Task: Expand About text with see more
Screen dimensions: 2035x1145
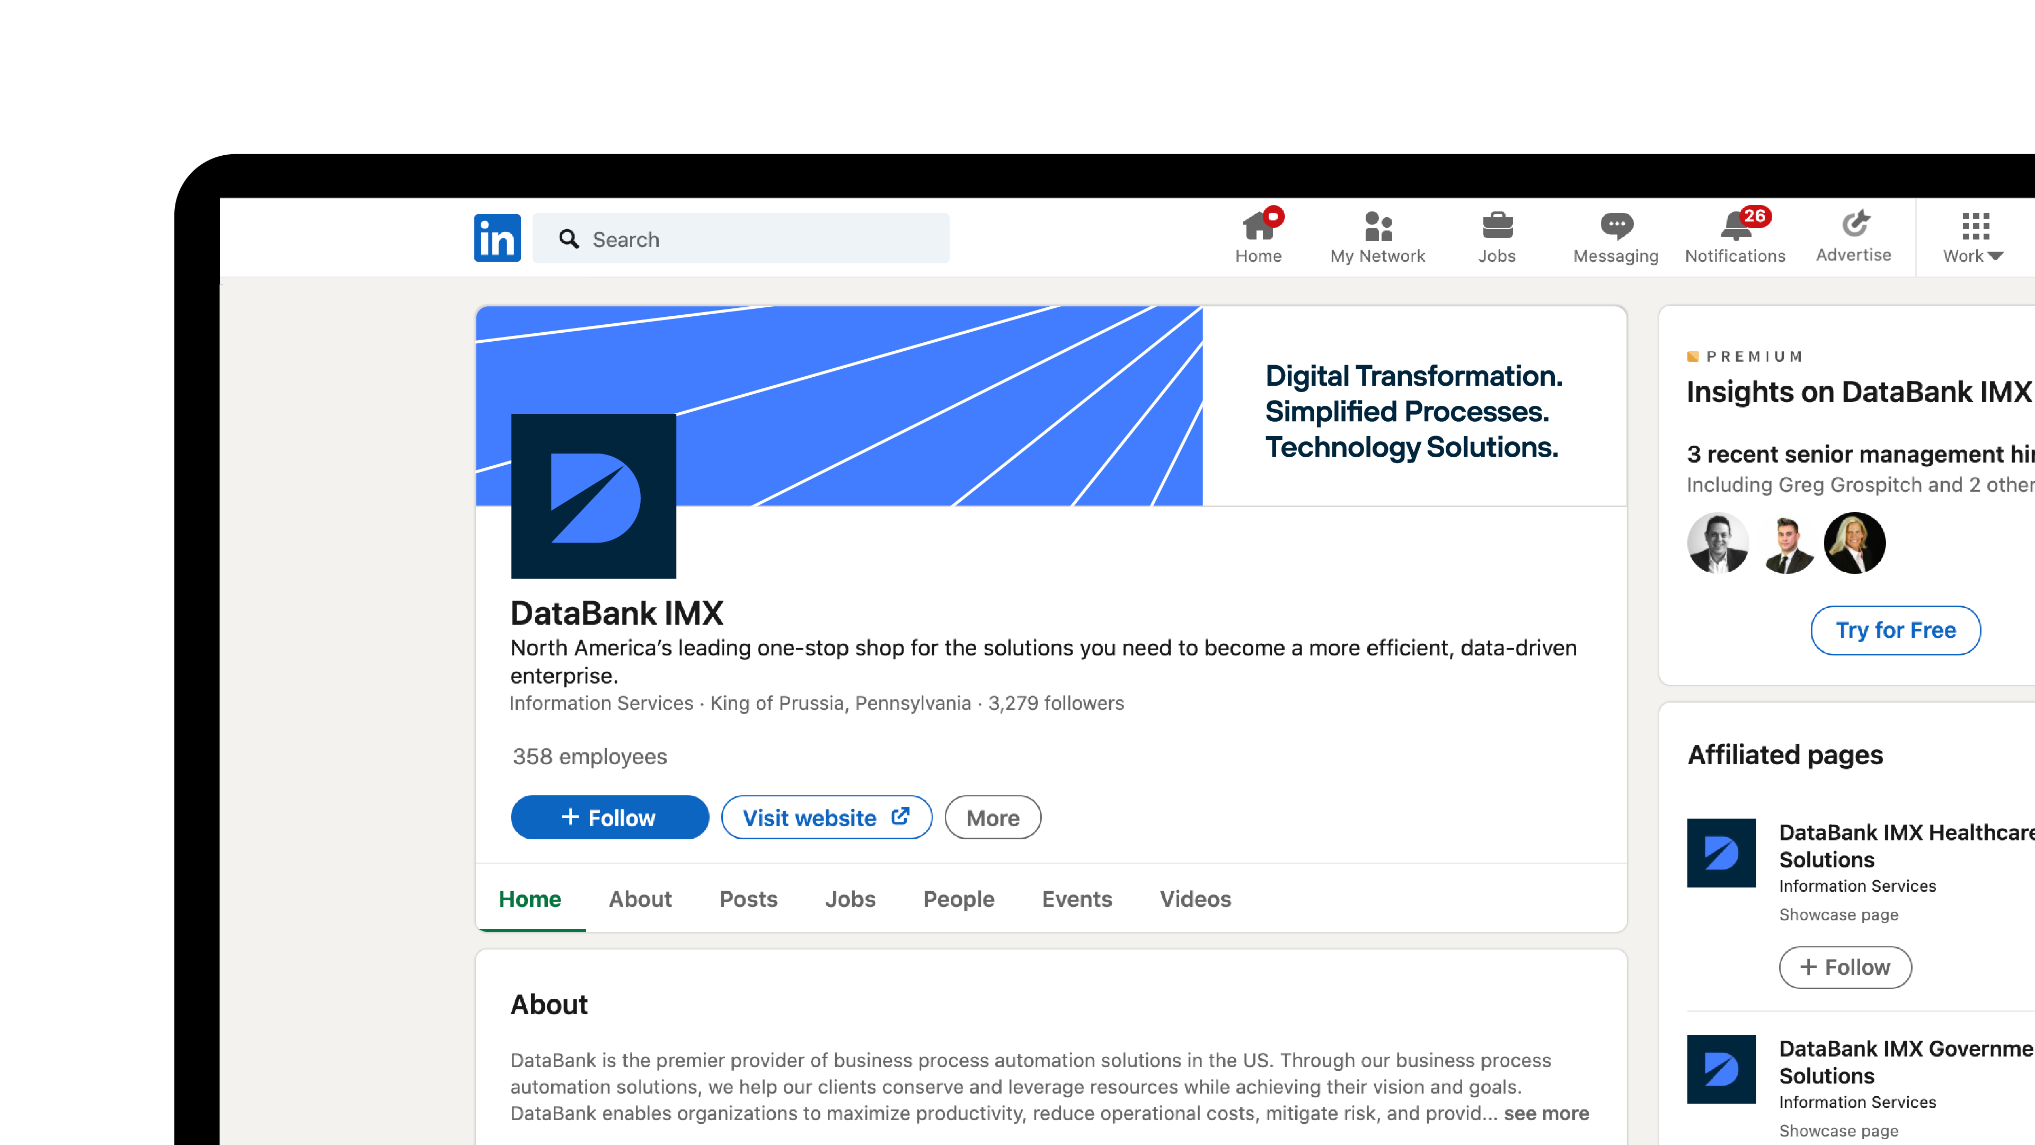Action: [x=1546, y=1113]
